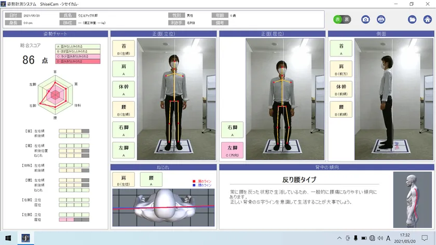Click the 側面 panel header
This screenshot has height=245, width=436.
point(381,34)
